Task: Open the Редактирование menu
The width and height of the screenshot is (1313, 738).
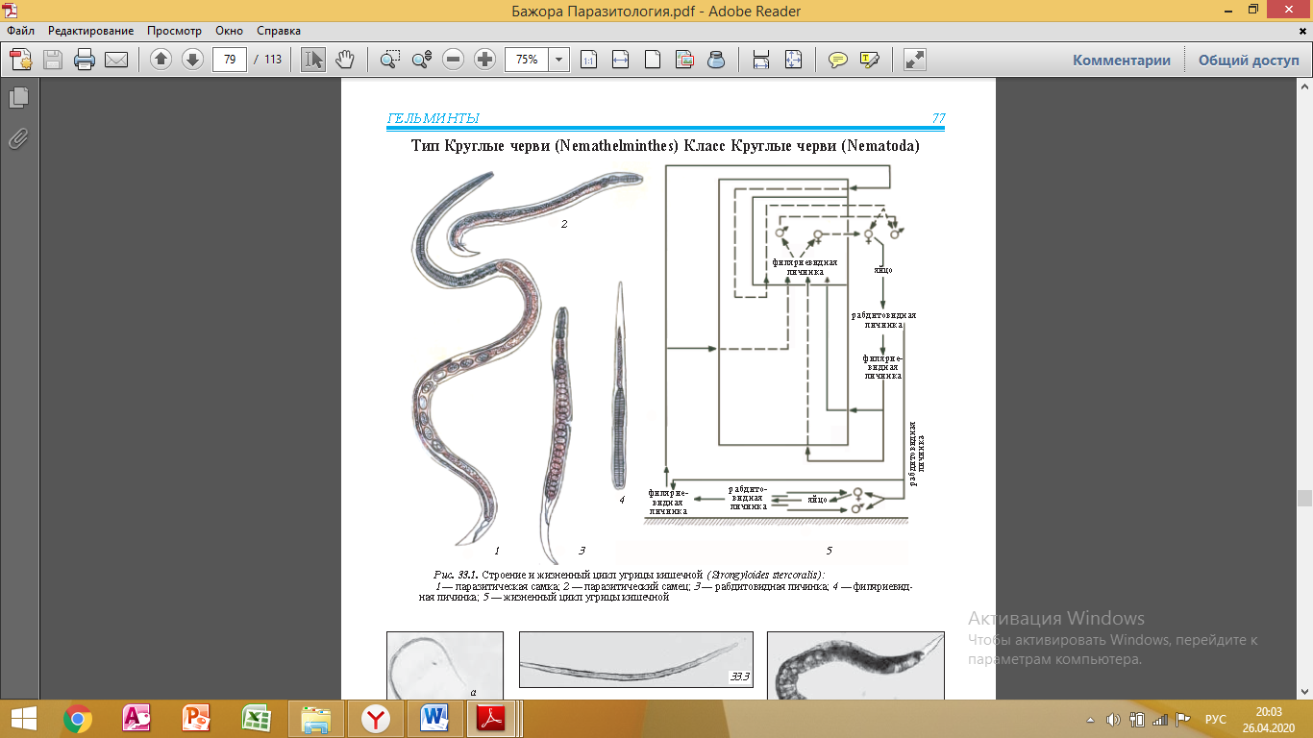Action: (x=91, y=31)
